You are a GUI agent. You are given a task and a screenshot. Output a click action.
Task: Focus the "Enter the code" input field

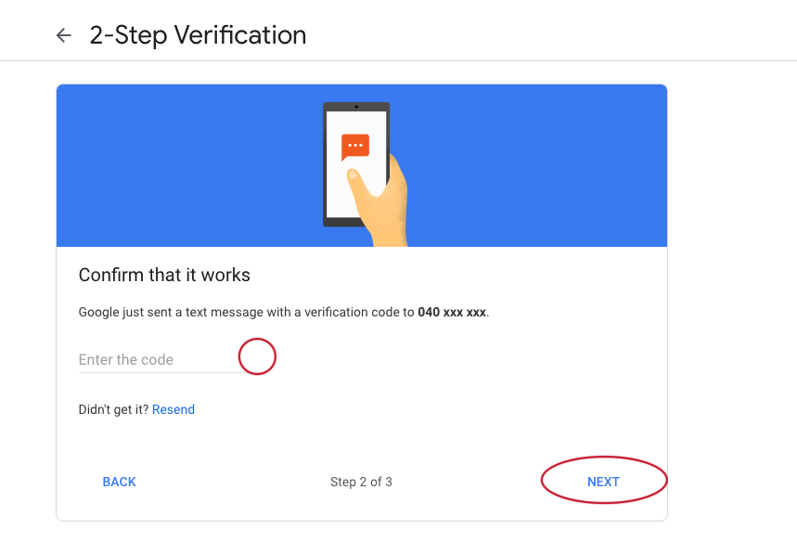(161, 360)
